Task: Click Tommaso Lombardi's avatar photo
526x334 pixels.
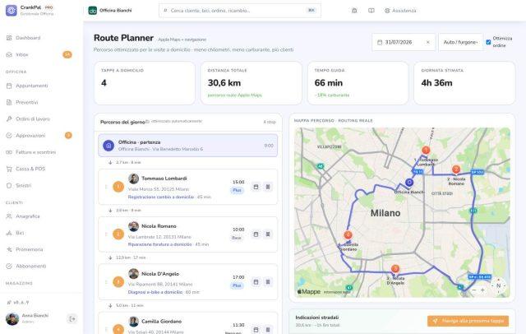Action: click(133, 179)
